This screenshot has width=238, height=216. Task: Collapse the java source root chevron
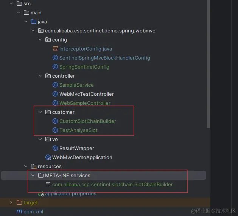pos(26,21)
